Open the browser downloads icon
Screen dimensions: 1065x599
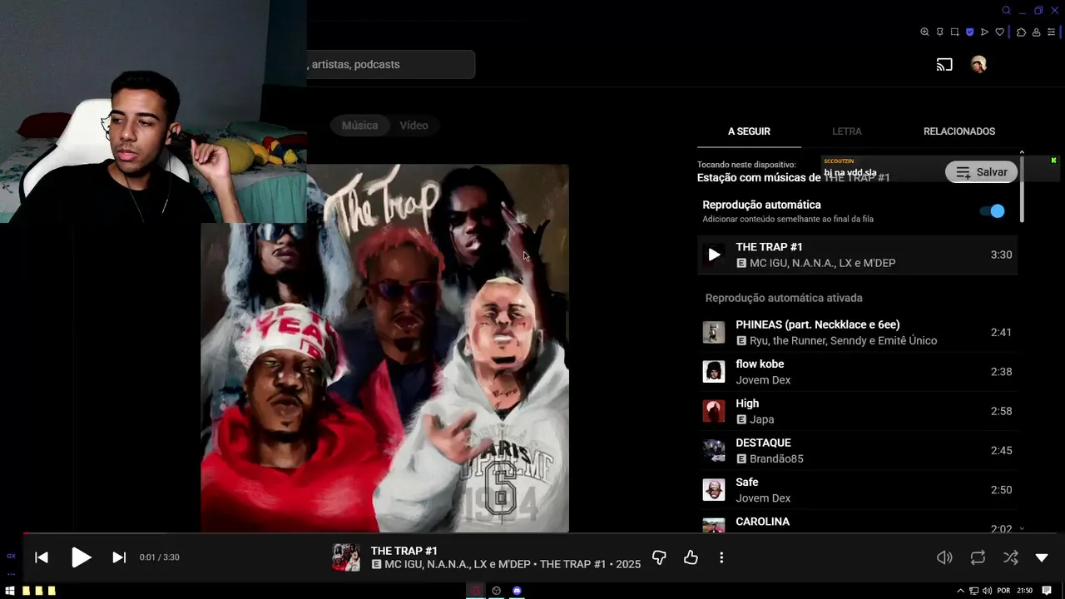[1036, 32]
